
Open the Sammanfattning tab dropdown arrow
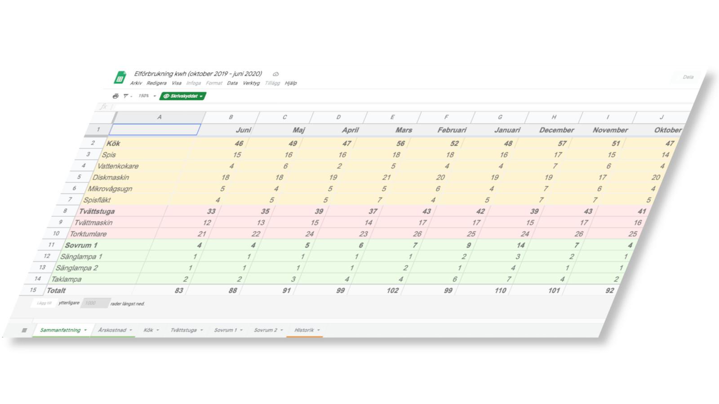[85, 330]
